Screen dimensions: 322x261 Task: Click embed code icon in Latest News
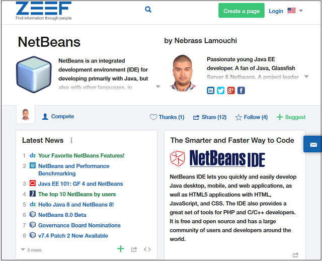pyautogui.click(x=147, y=249)
